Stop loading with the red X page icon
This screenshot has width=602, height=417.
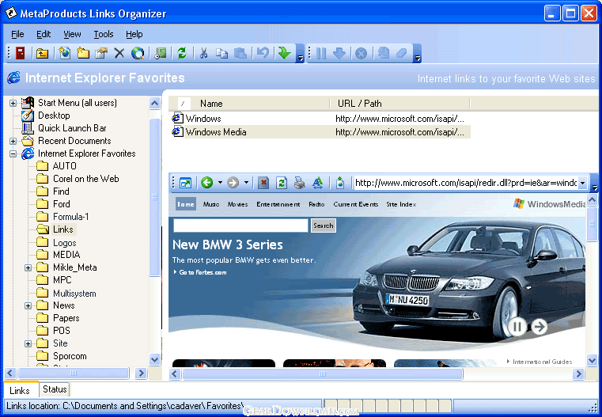point(263,183)
